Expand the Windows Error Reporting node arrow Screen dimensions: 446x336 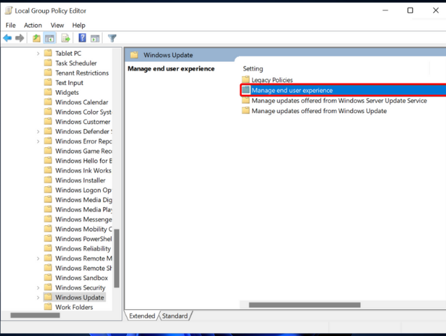pyautogui.click(x=38, y=142)
